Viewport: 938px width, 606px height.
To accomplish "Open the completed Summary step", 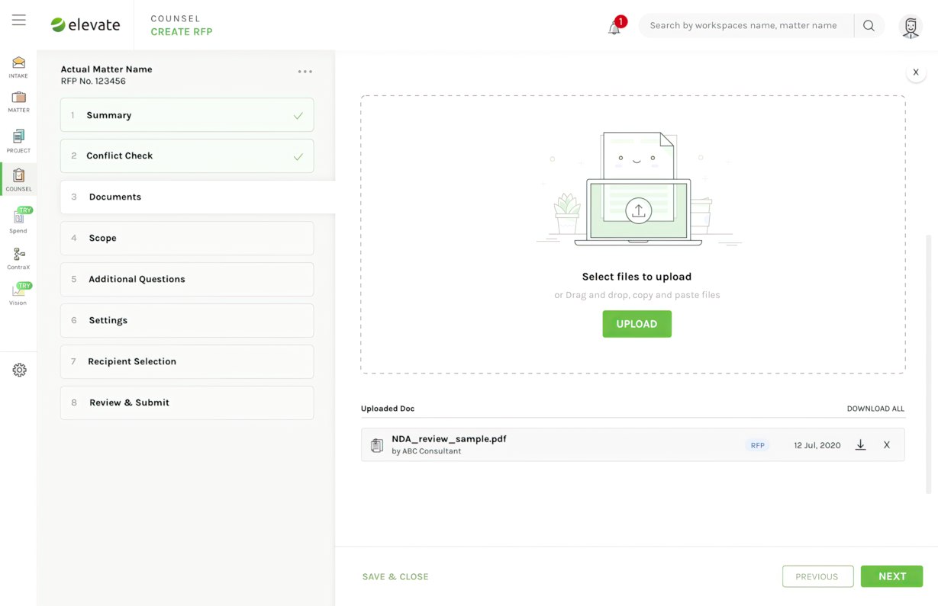I will point(187,115).
